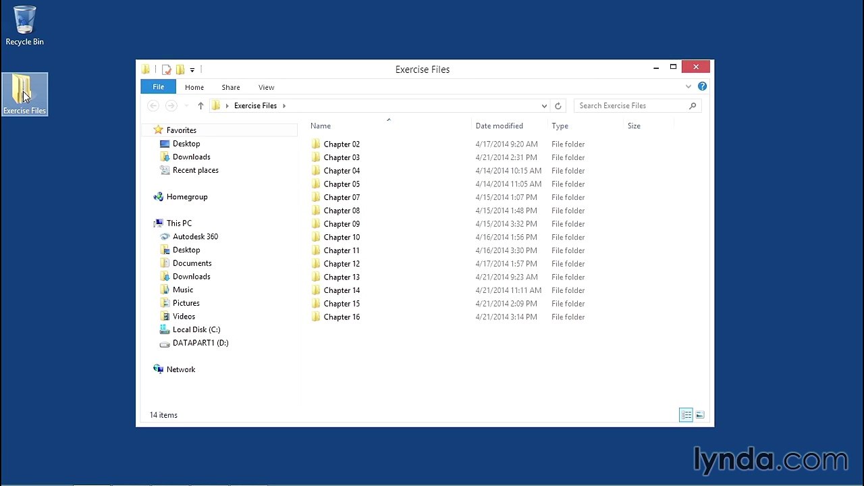This screenshot has height=486, width=864.
Task: Open the recent locations dropdown arrow
Action: tap(186, 106)
